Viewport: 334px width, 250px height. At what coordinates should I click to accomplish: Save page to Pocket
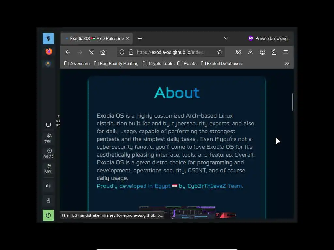[238, 52]
